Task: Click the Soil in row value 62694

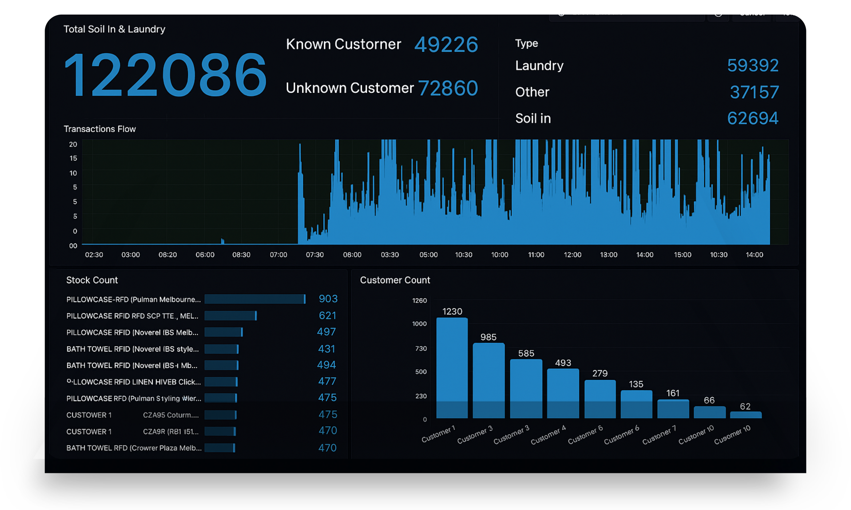Action: click(x=753, y=118)
